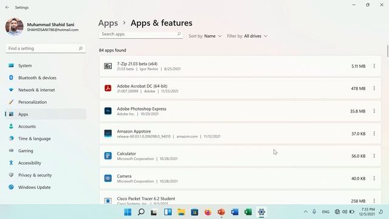Click the ENG language indicator
This screenshot has height=219, width=389.
326,212
